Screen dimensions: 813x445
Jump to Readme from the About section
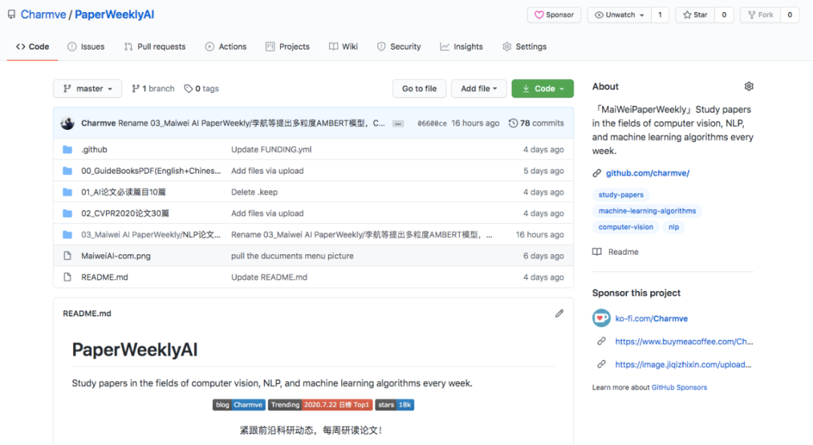(x=616, y=252)
